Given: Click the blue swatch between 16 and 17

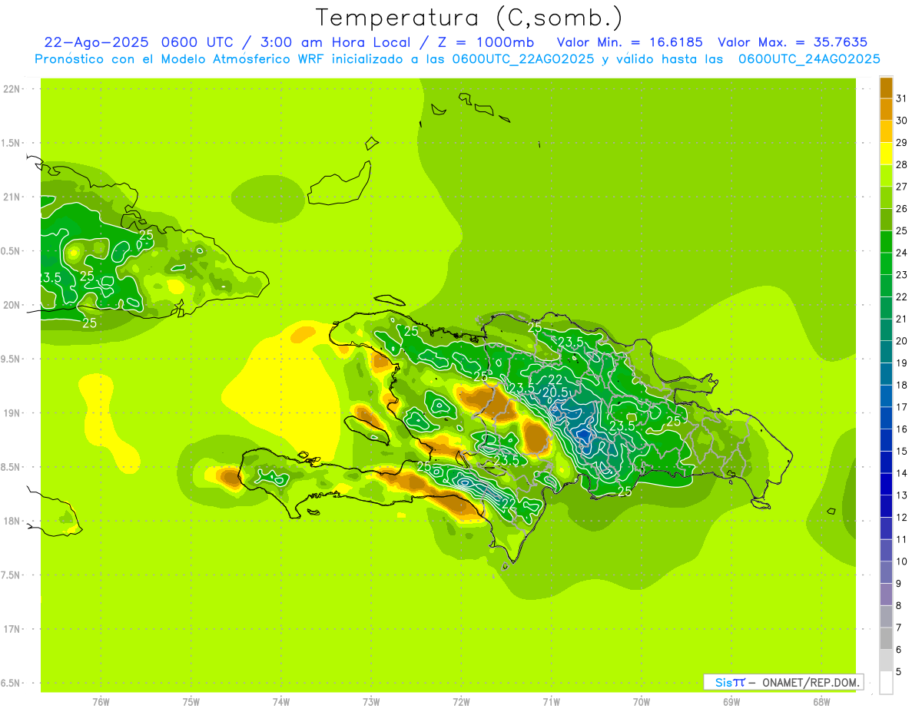Looking at the screenshot, I should click(886, 418).
